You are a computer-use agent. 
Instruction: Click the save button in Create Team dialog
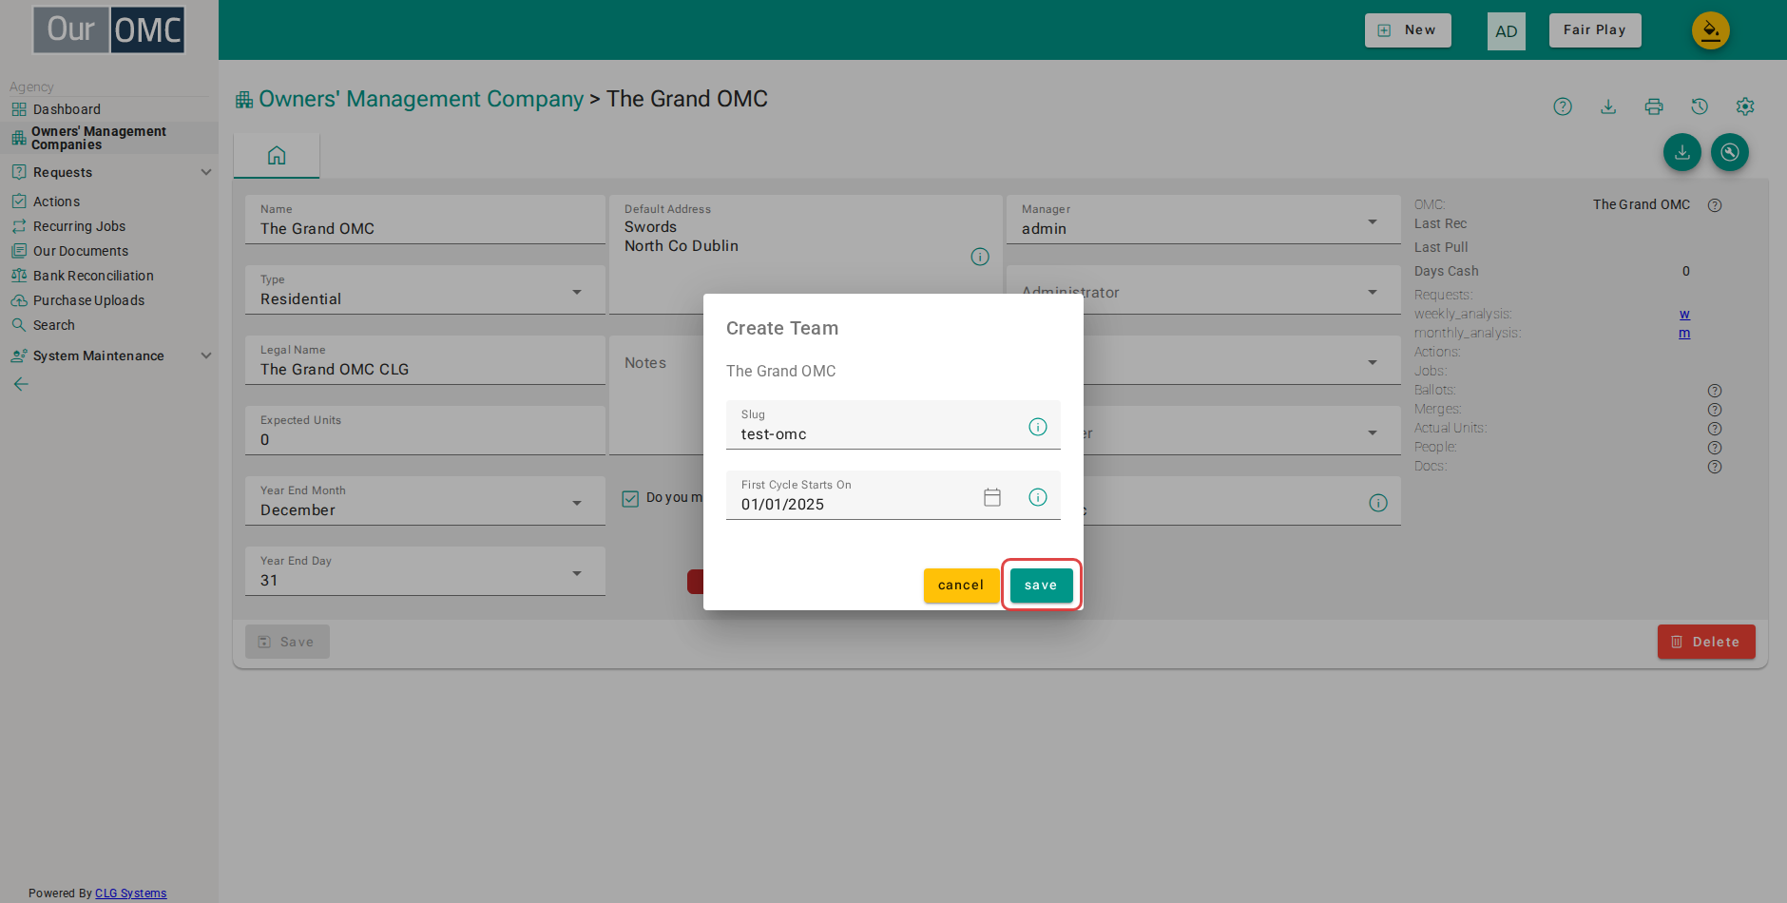tap(1041, 586)
